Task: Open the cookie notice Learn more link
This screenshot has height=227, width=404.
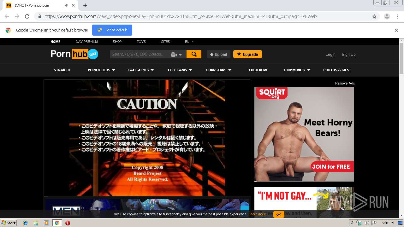Action: (257, 214)
